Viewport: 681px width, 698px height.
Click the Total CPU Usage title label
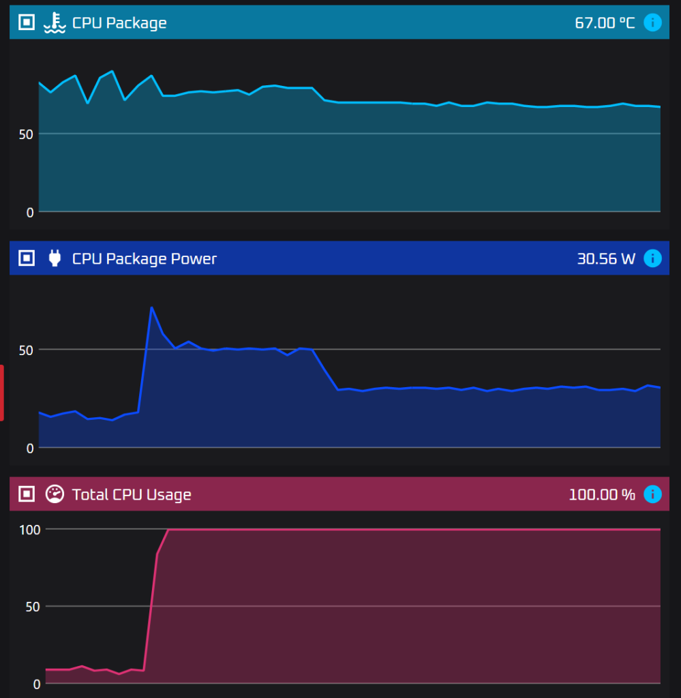click(x=132, y=495)
